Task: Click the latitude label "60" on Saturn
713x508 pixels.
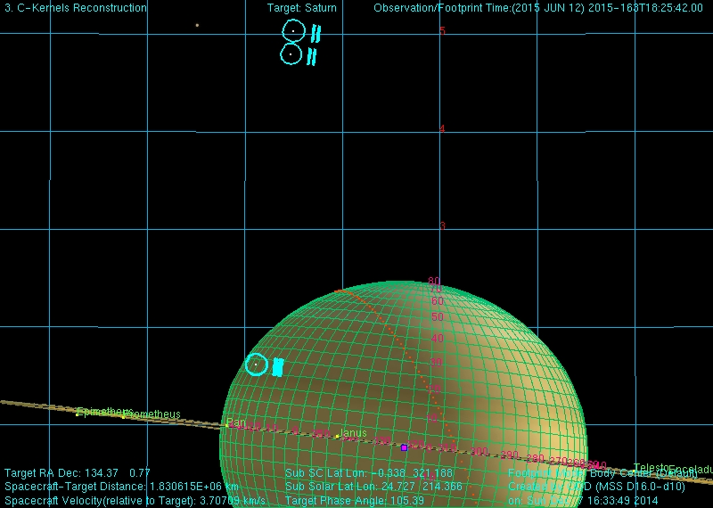Action: point(438,300)
